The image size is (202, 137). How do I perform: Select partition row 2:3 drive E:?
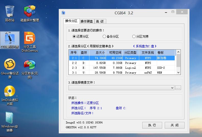(x=122, y=68)
